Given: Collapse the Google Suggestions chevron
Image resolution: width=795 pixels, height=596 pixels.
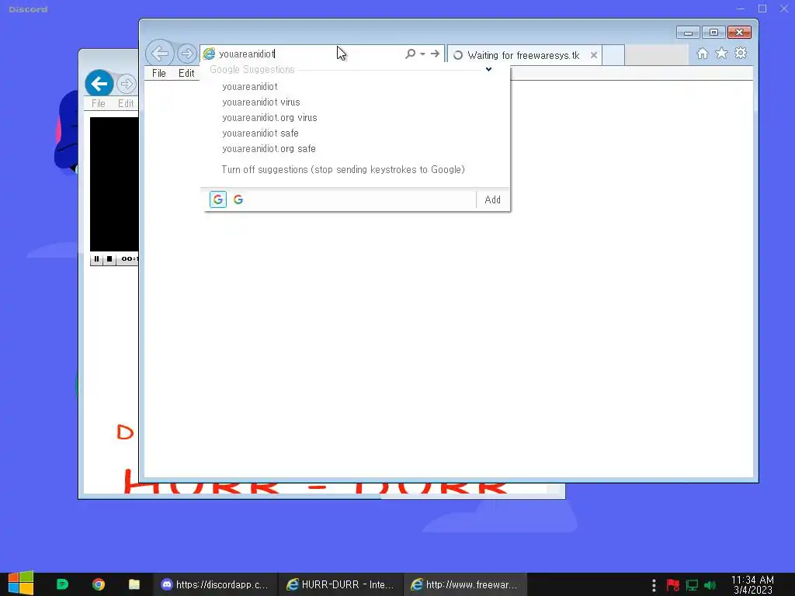Looking at the screenshot, I should click(x=488, y=69).
